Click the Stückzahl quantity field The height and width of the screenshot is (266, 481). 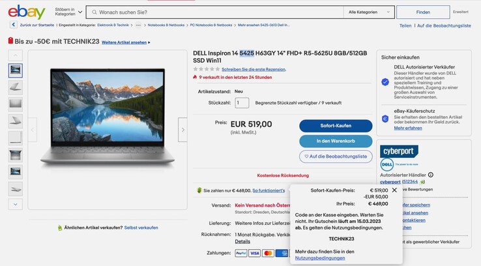coord(242,103)
